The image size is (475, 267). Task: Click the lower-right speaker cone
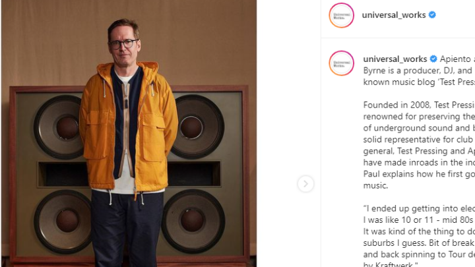pos(193,221)
